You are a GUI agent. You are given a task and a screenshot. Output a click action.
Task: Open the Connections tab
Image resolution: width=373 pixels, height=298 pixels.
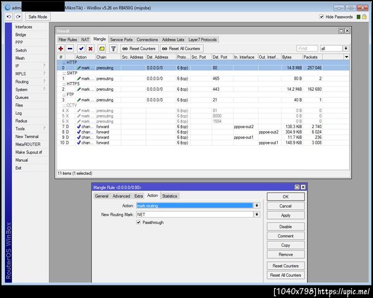[x=147, y=40]
